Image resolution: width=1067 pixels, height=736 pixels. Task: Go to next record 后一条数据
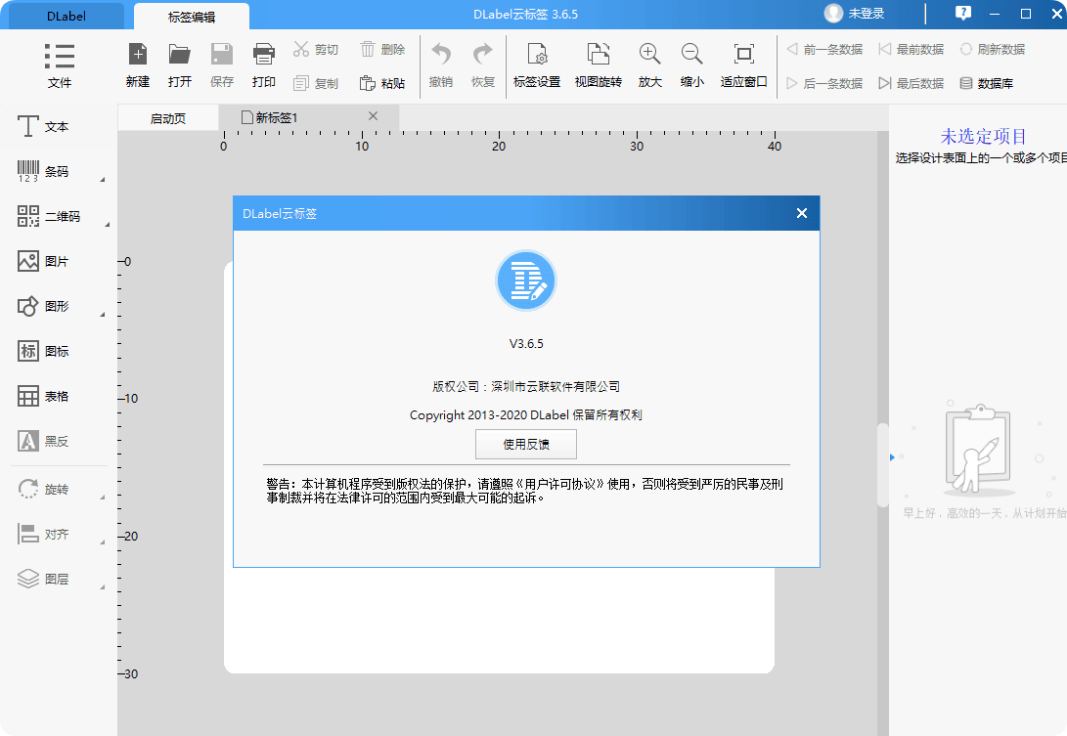(824, 83)
